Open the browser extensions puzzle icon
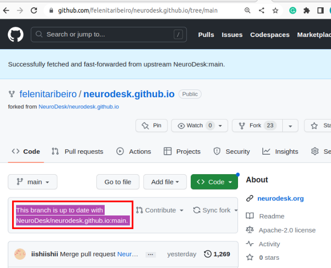 [x=306, y=10]
